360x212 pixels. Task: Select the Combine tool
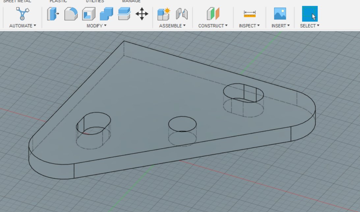click(106, 14)
